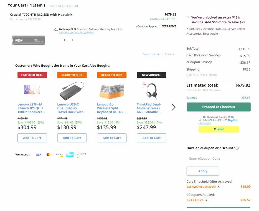Click the eCoupon info help icon
259x211 pixels.
[237, 148]
